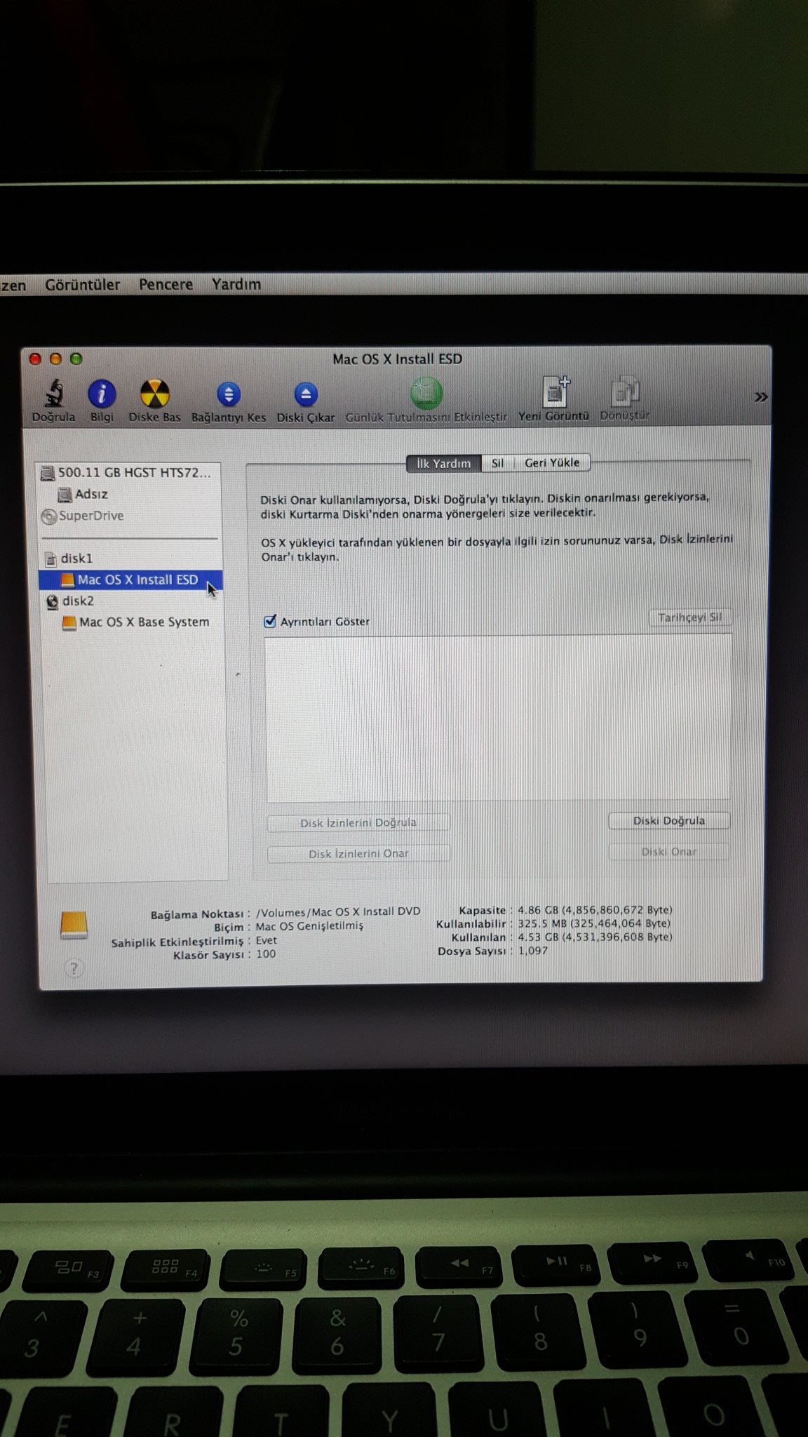Click the yellow minimize window button
Viewport: 808px width, 1437px height.
(x=55, y=359)
